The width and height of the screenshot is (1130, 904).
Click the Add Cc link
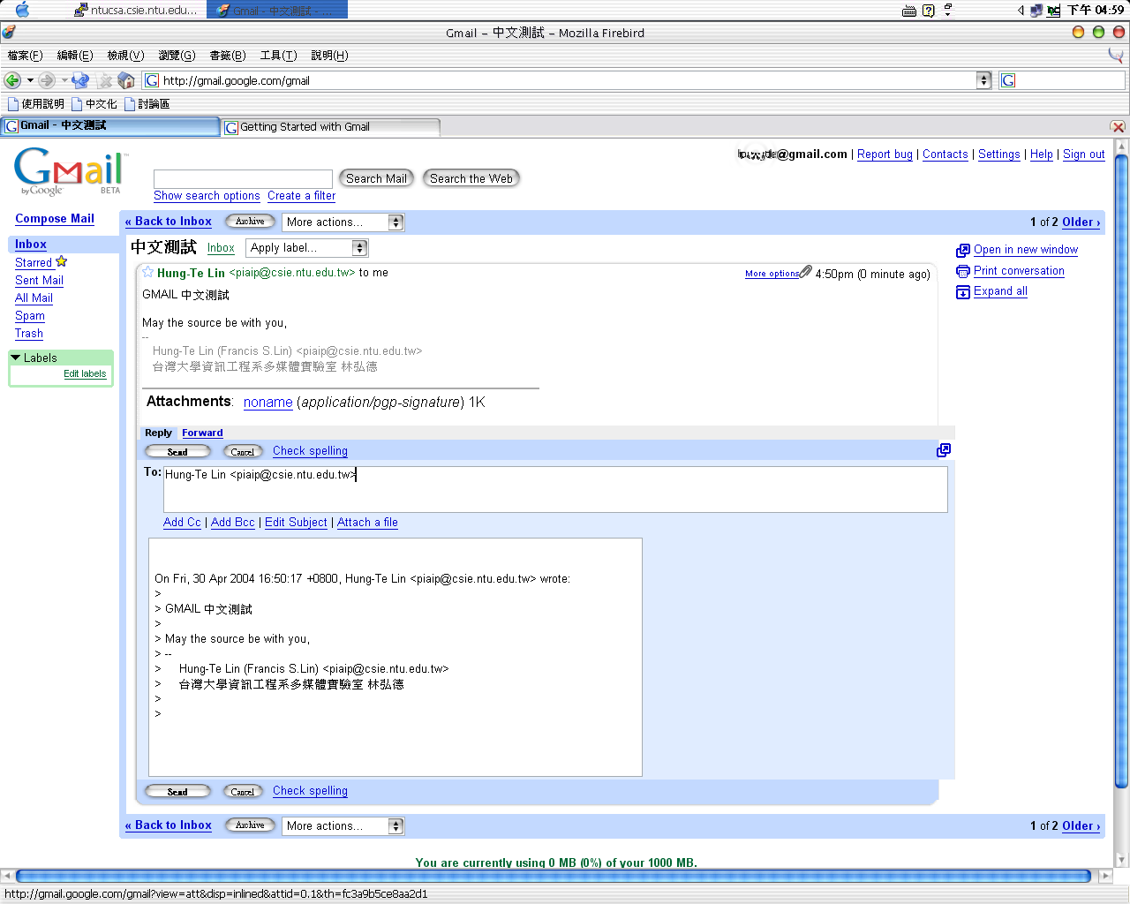[182, 523]
